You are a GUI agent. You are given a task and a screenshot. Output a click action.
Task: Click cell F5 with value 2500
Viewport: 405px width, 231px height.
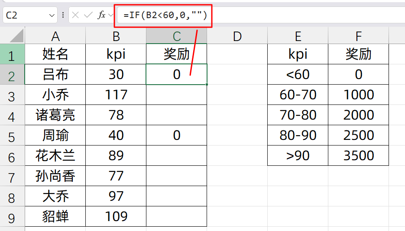pos(359,136)
